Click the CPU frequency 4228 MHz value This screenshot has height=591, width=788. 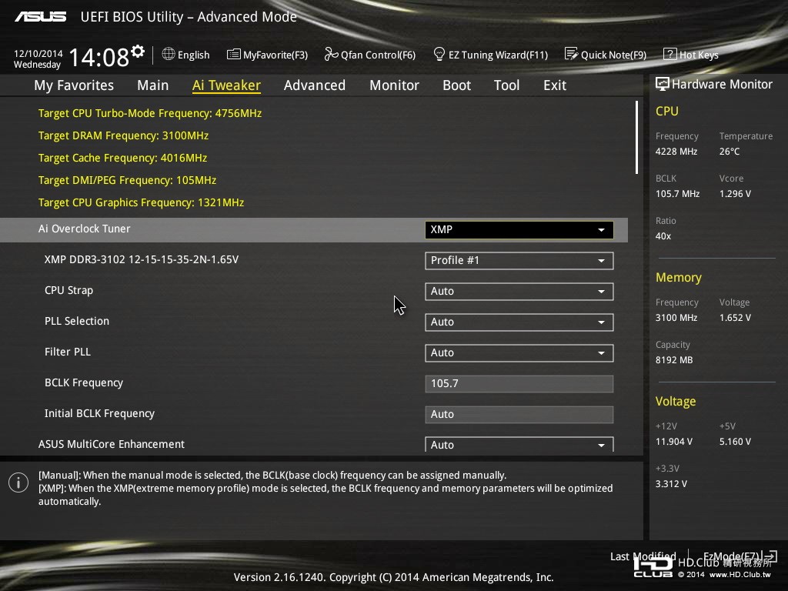(676, 152)
